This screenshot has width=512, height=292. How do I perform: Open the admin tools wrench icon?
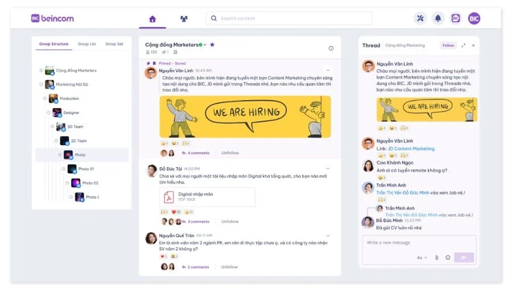[x=420, y=18]
